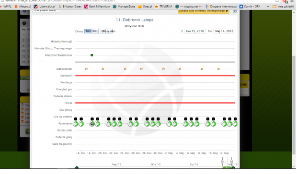Select the 30d period option

pos(88,31)
